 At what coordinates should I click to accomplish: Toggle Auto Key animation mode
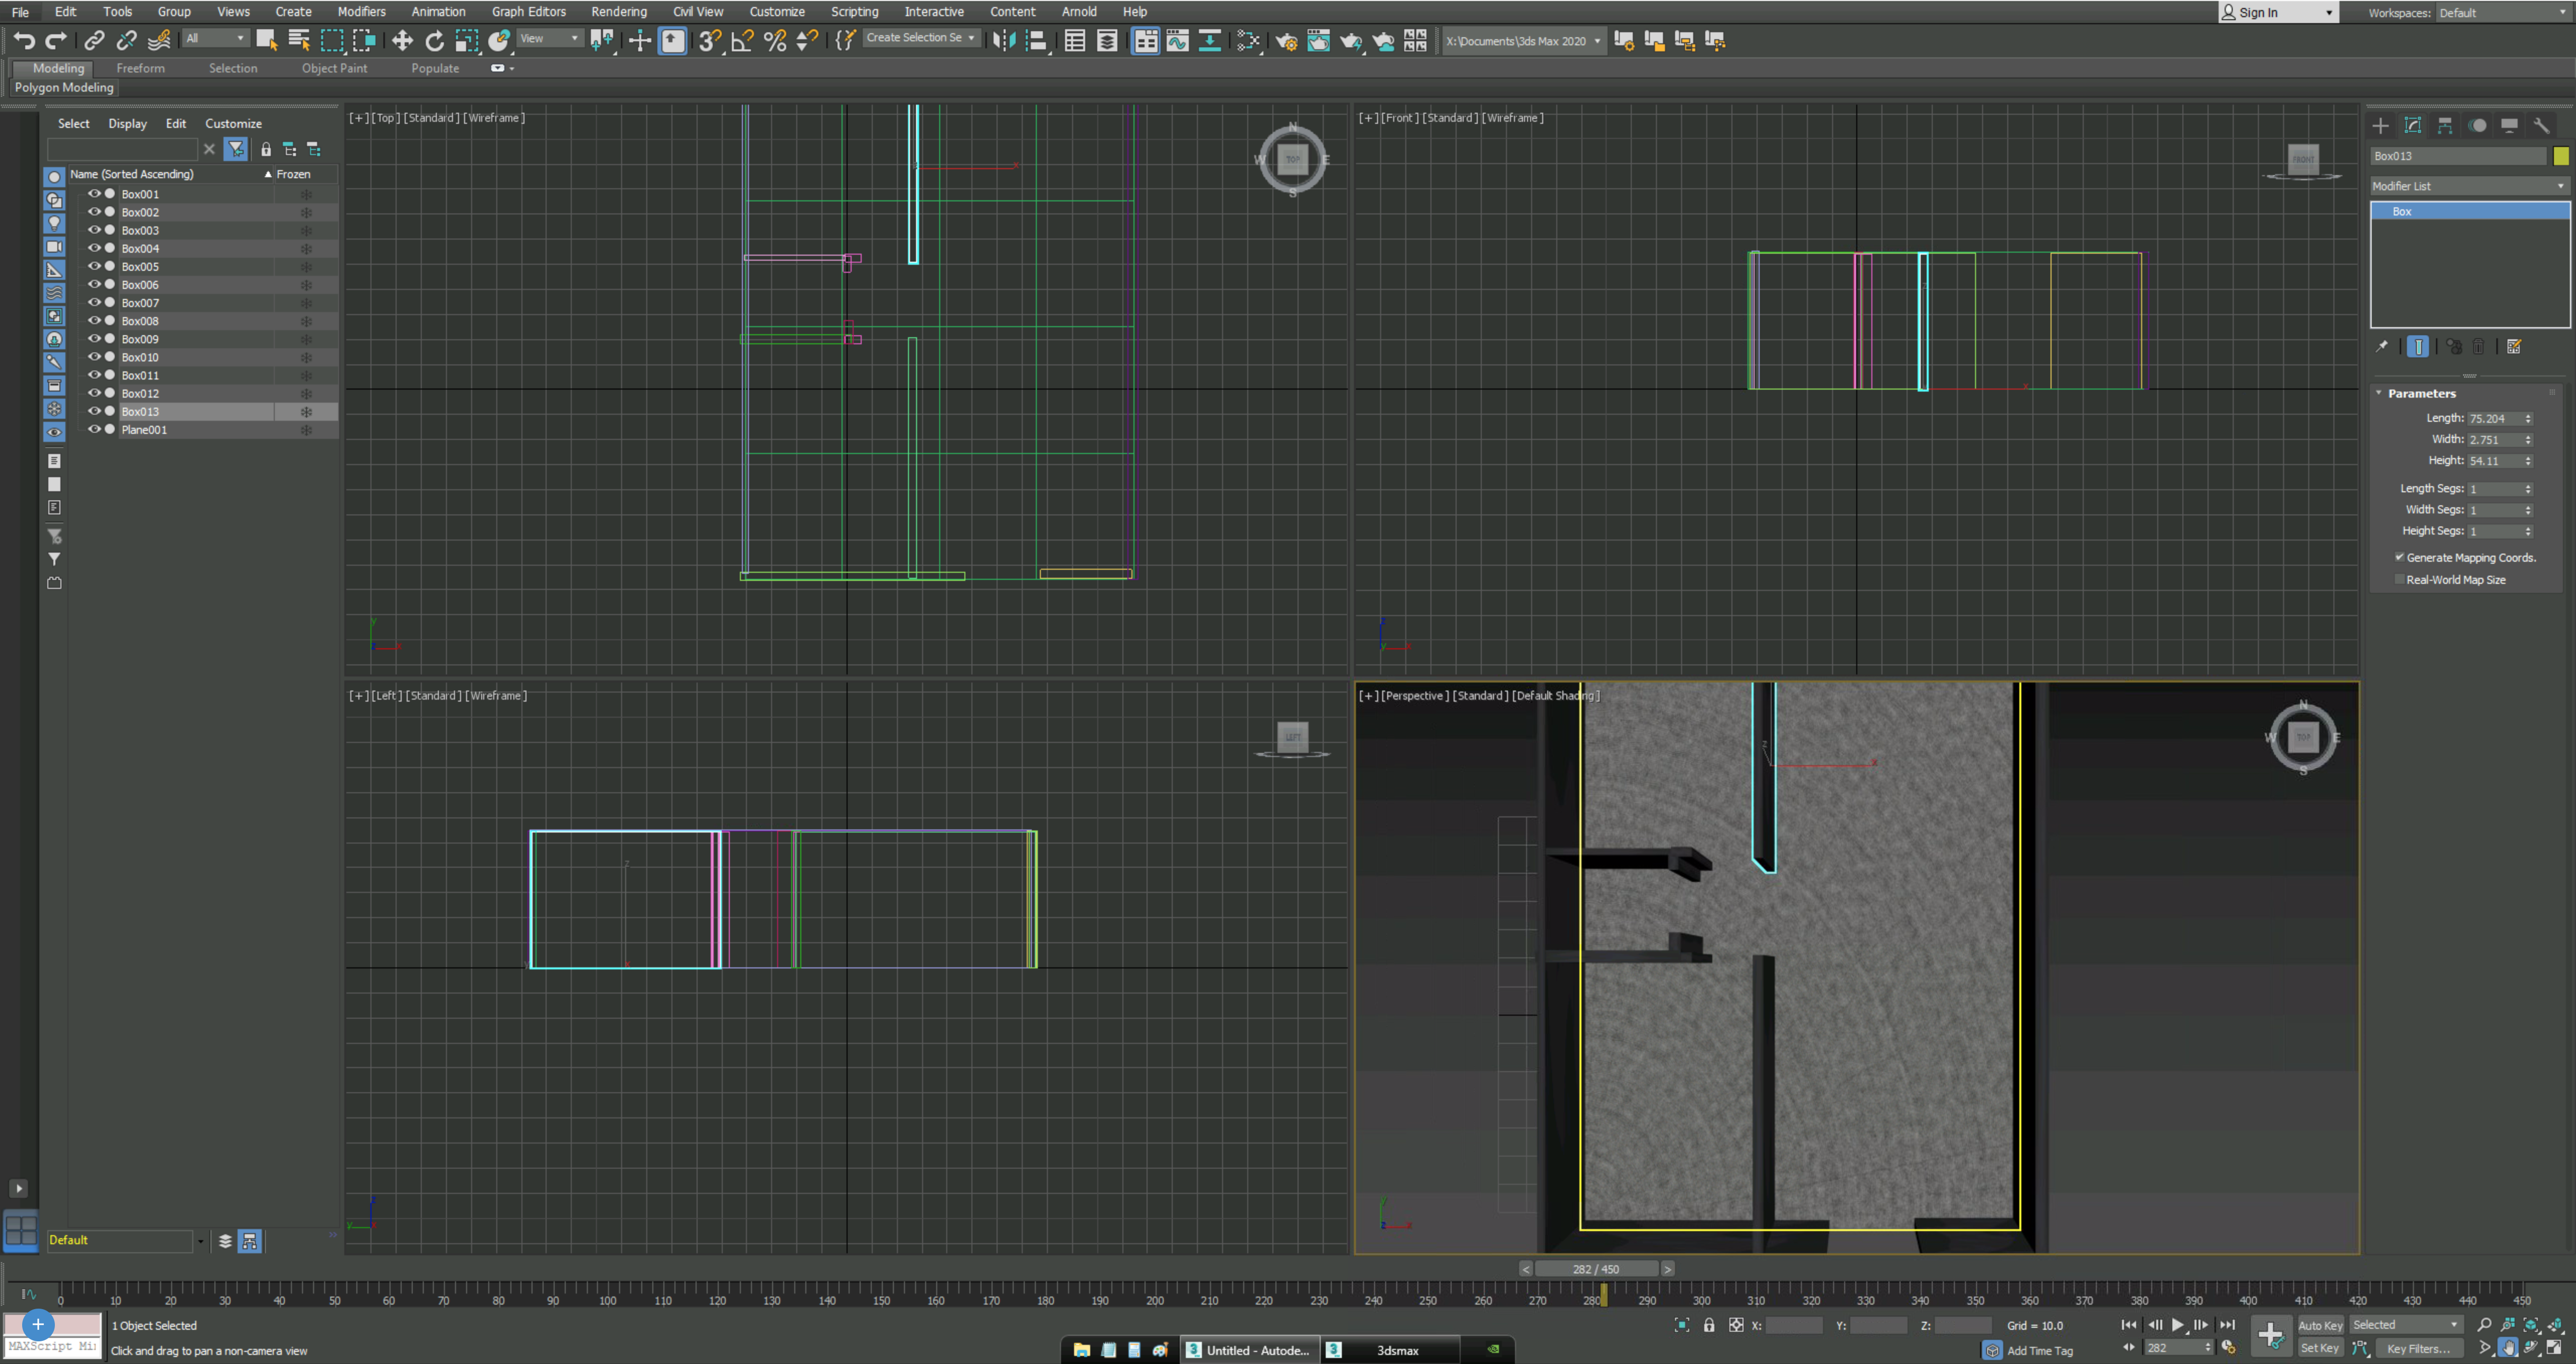pos(2320,1325)
